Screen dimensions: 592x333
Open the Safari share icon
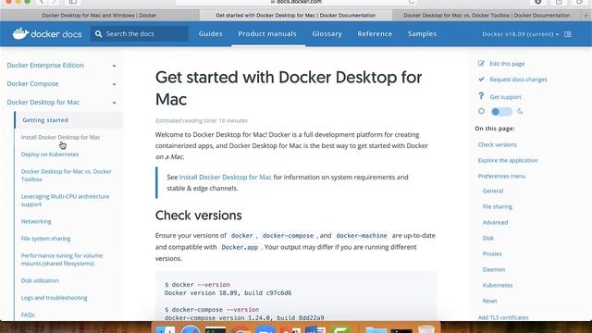tap(559, 2)
